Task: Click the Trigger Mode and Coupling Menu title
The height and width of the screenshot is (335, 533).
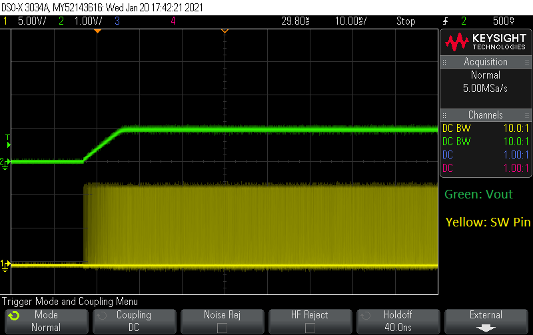Action: point(70,301)
